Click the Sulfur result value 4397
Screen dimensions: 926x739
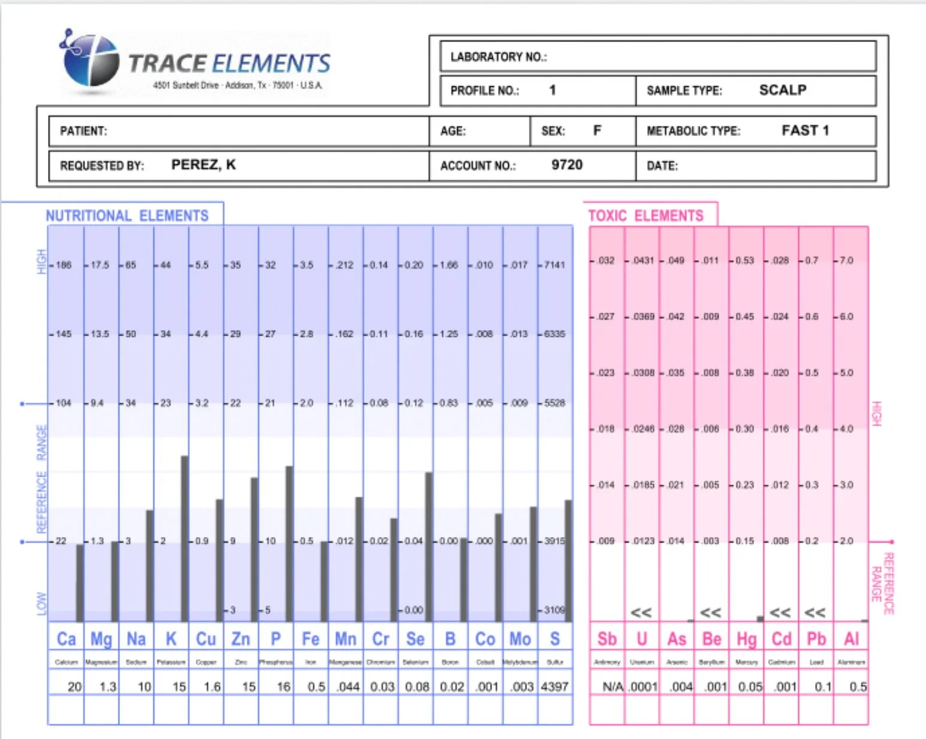[554, 687]
